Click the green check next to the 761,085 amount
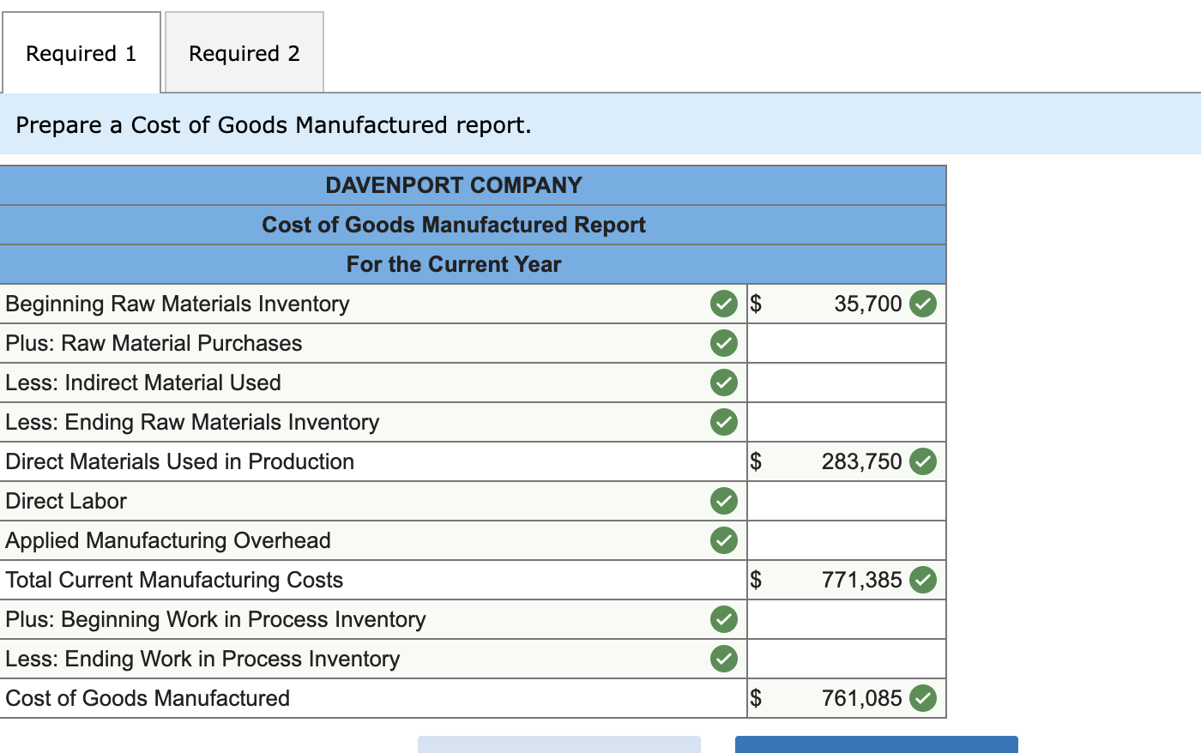1201x753 pixels. click(923, 698)
